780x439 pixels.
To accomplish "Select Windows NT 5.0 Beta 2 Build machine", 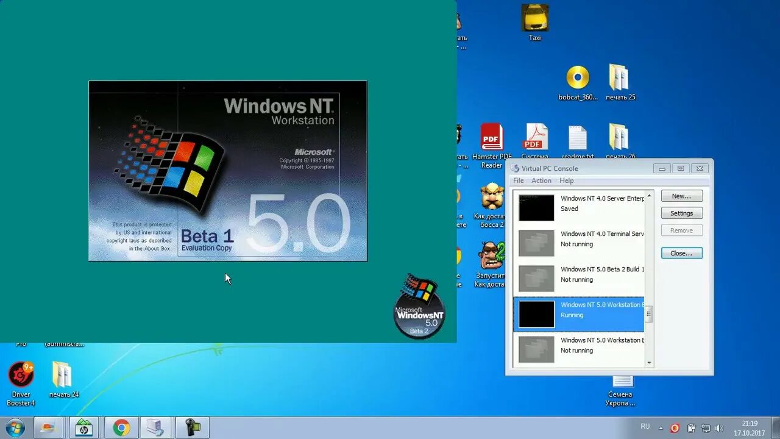I will pos(578,279).
